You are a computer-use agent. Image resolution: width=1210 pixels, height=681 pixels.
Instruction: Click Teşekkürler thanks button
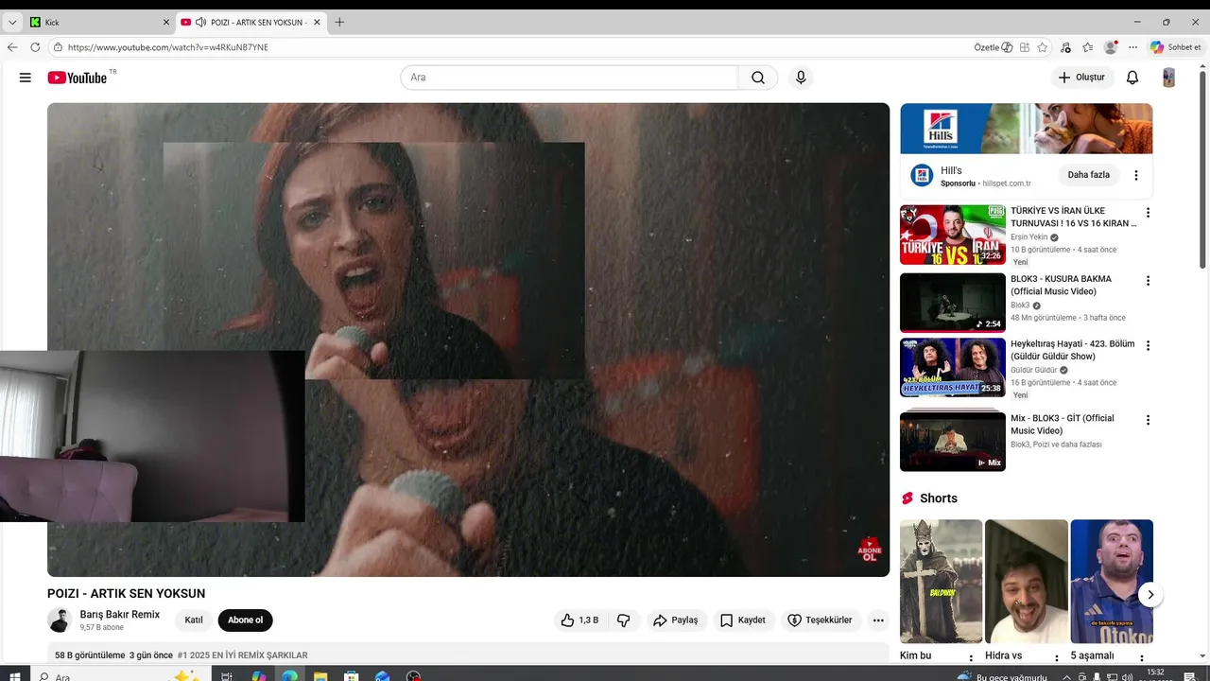(820, 620)
